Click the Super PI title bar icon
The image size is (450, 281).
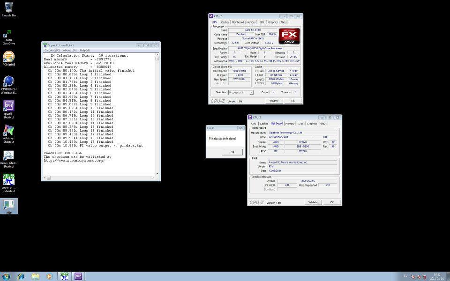coord(45,45)
